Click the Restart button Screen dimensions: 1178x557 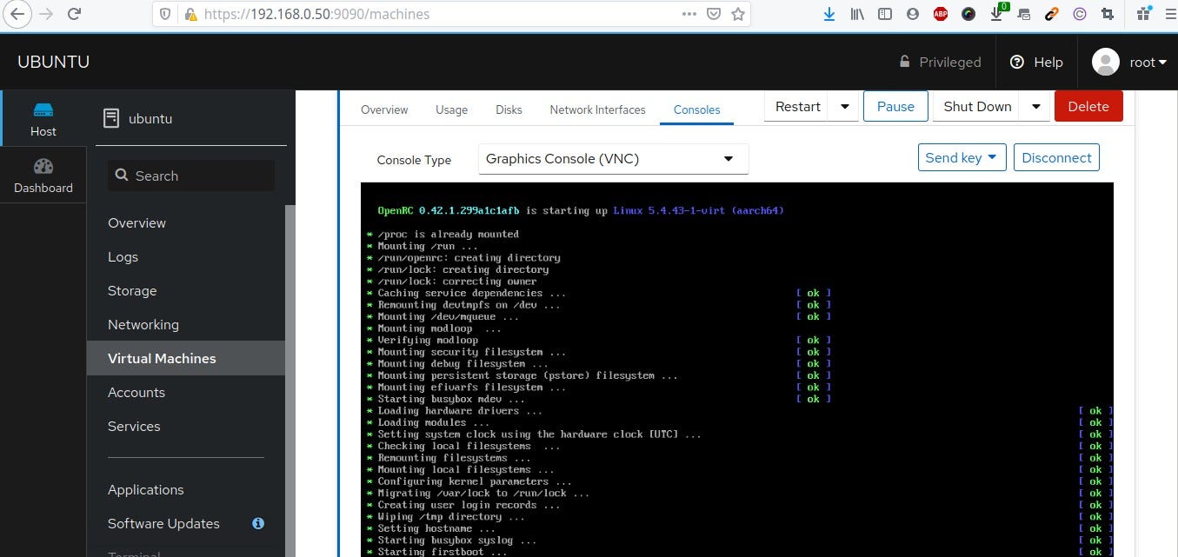(x=797, y=106)
